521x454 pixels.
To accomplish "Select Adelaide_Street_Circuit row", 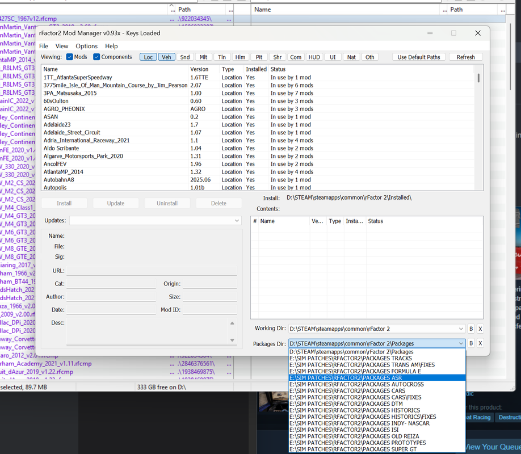I will point(258,133).
